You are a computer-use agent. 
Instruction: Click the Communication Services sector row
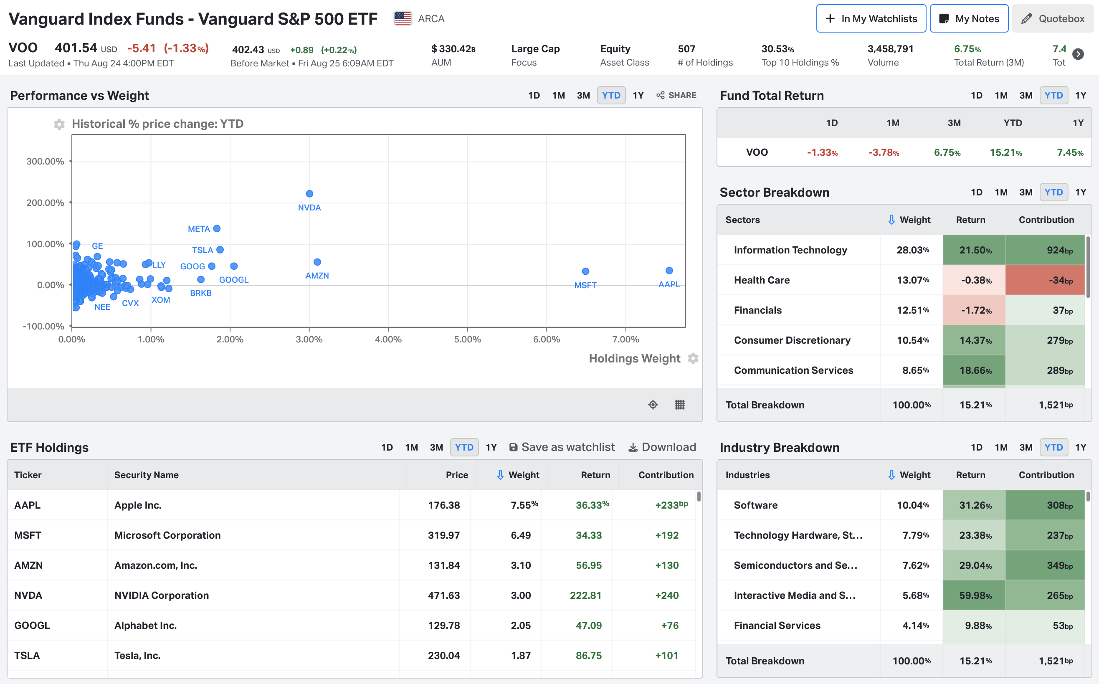(901, 370)
